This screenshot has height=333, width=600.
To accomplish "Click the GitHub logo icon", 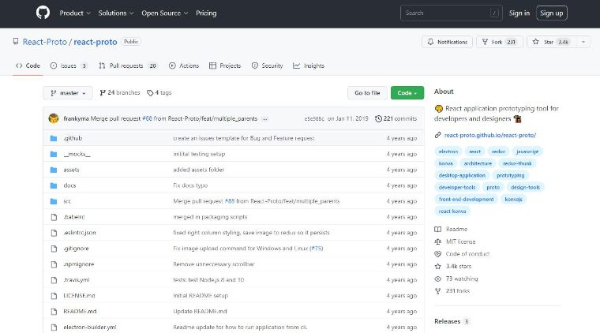I will click(x=43, y=13).
